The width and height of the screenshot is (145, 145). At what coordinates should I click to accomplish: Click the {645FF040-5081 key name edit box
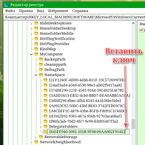tap(88, 132)
